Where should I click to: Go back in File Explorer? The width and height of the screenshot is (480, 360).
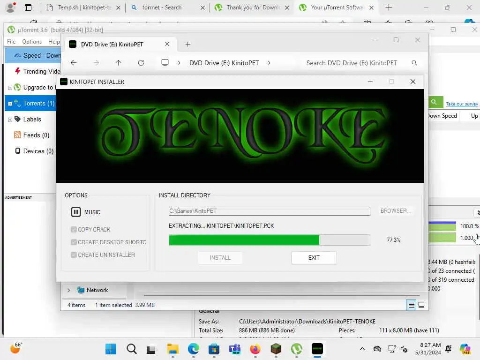click(74, 63)
